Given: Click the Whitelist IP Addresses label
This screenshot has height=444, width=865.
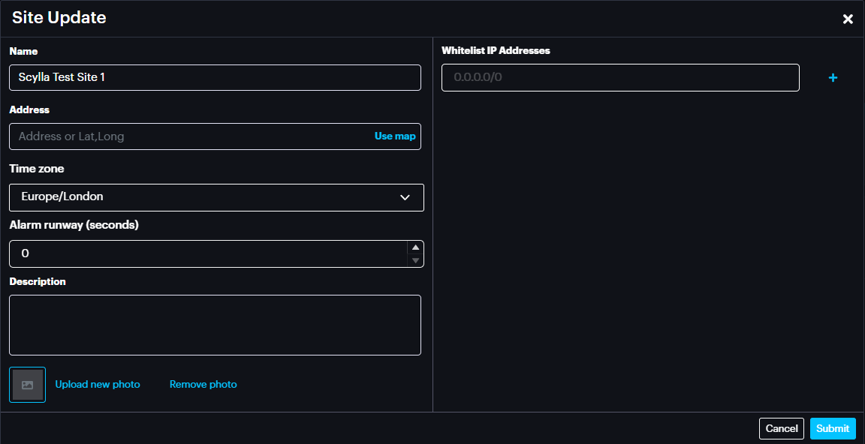Looking at the screenshot, I should pos(496,51).
